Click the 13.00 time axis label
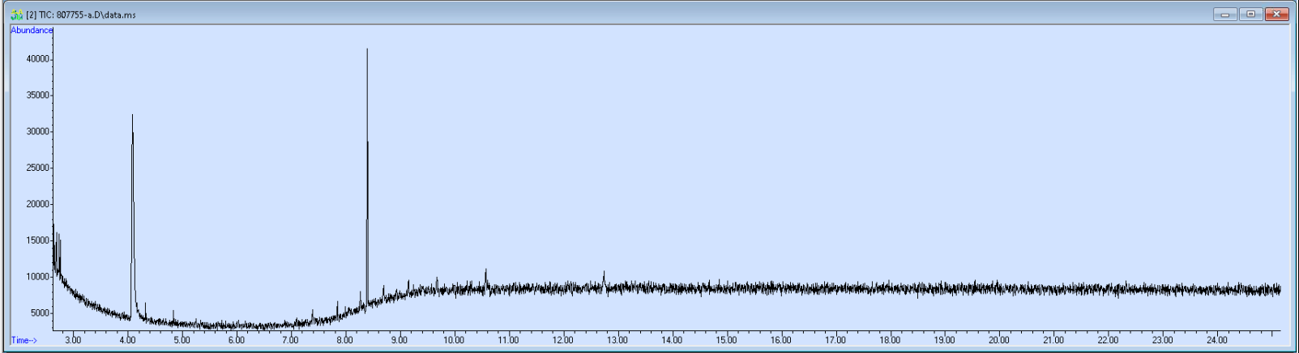This screenshot has width=1299, height=353. 617,340
